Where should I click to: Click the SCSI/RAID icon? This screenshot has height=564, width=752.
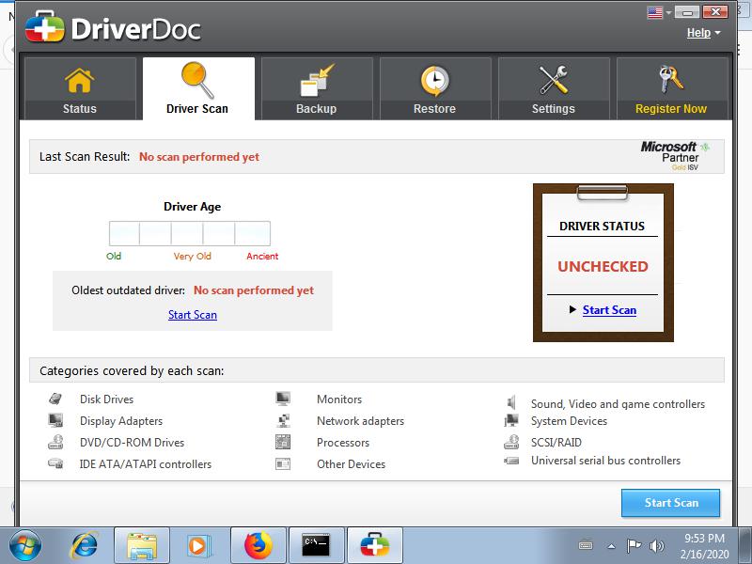pyautogui.click(x=511, y=442)
